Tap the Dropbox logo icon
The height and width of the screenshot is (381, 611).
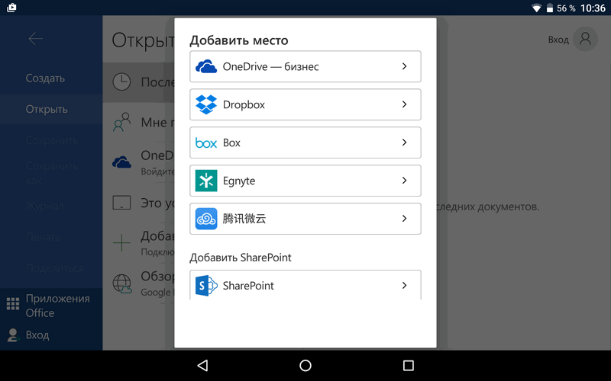(206, 104)
